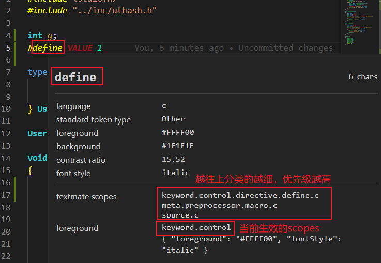Image resolution: width=381 pixels, height=263 pixels.
Task: Click the closing brace on line 10
Action: (x=30, y=109)
